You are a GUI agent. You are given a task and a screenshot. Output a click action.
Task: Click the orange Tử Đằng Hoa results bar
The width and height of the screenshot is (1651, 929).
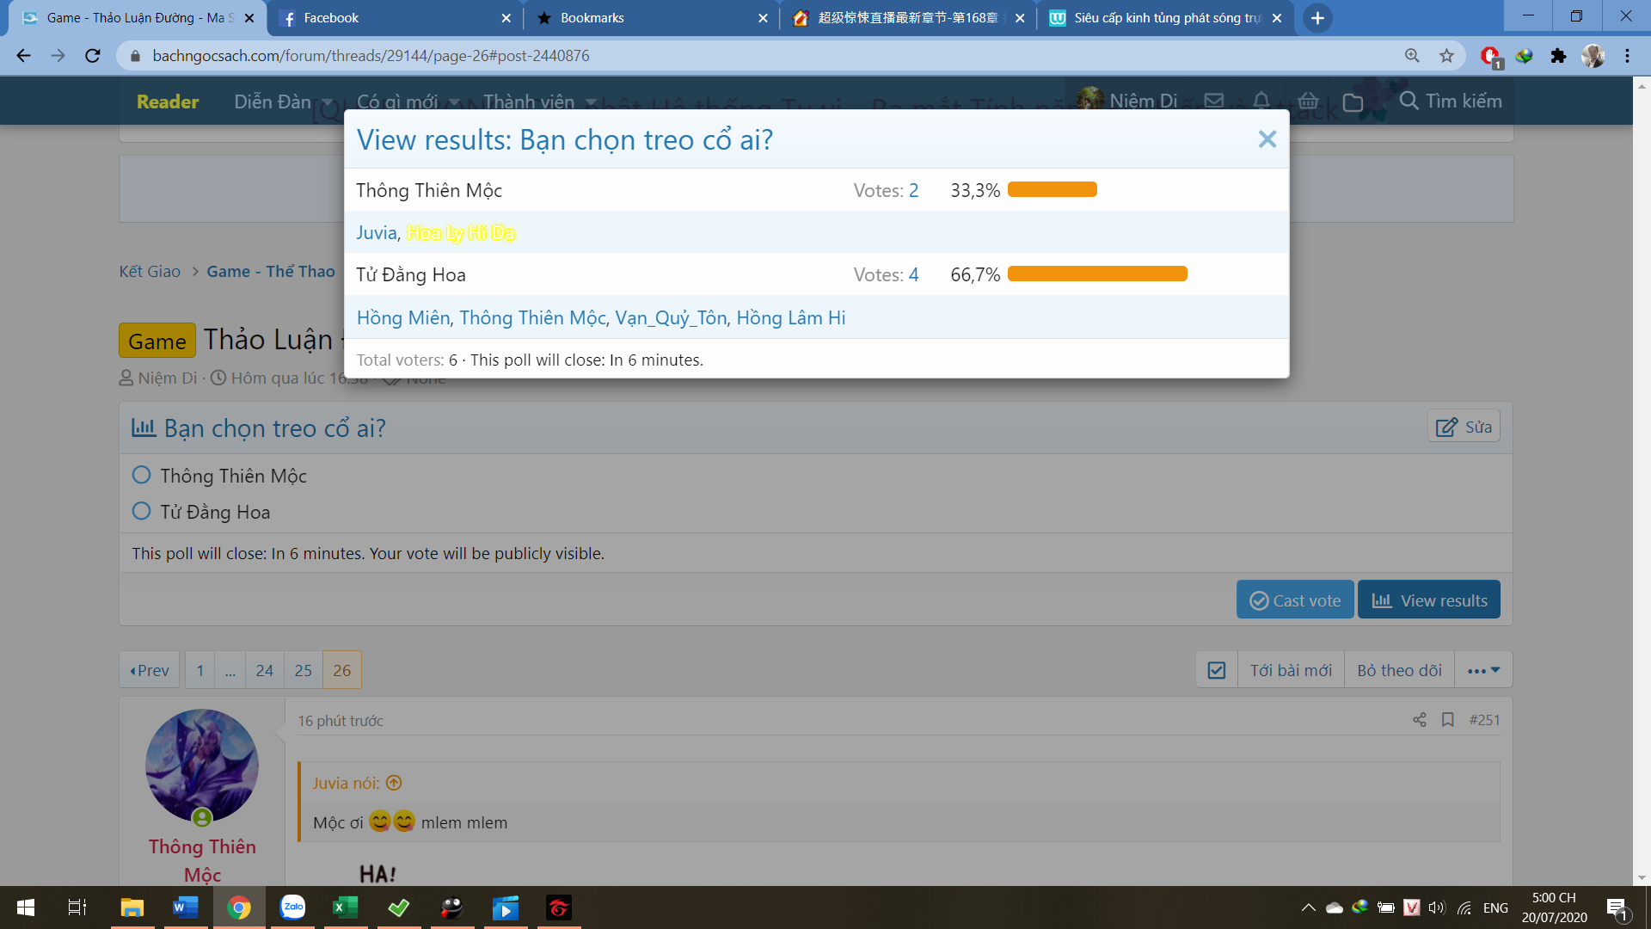[x=1097, y=274]
